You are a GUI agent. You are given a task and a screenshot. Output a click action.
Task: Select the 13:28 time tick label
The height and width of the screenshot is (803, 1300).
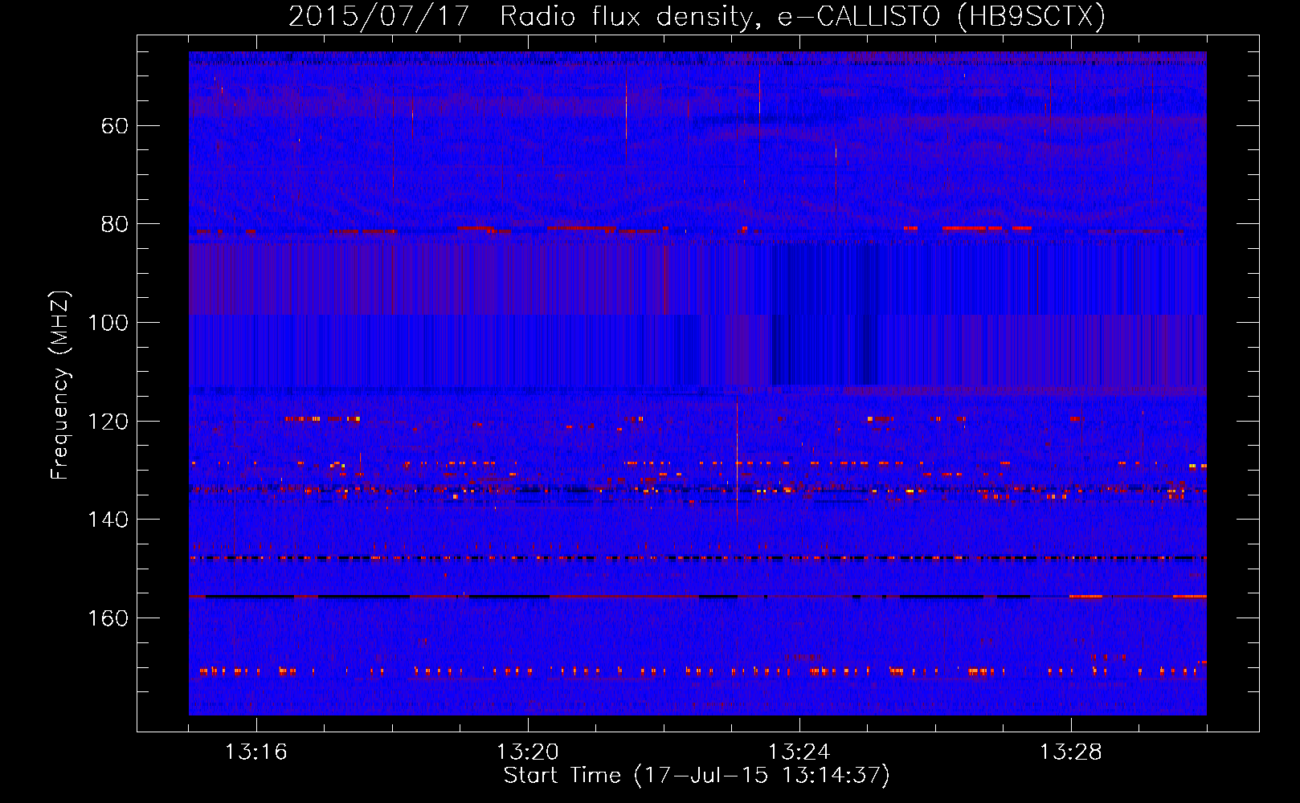point(1070,752)
